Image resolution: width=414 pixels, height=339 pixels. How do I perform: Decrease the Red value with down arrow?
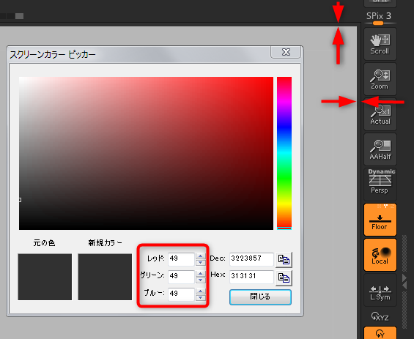click(200, 263)
